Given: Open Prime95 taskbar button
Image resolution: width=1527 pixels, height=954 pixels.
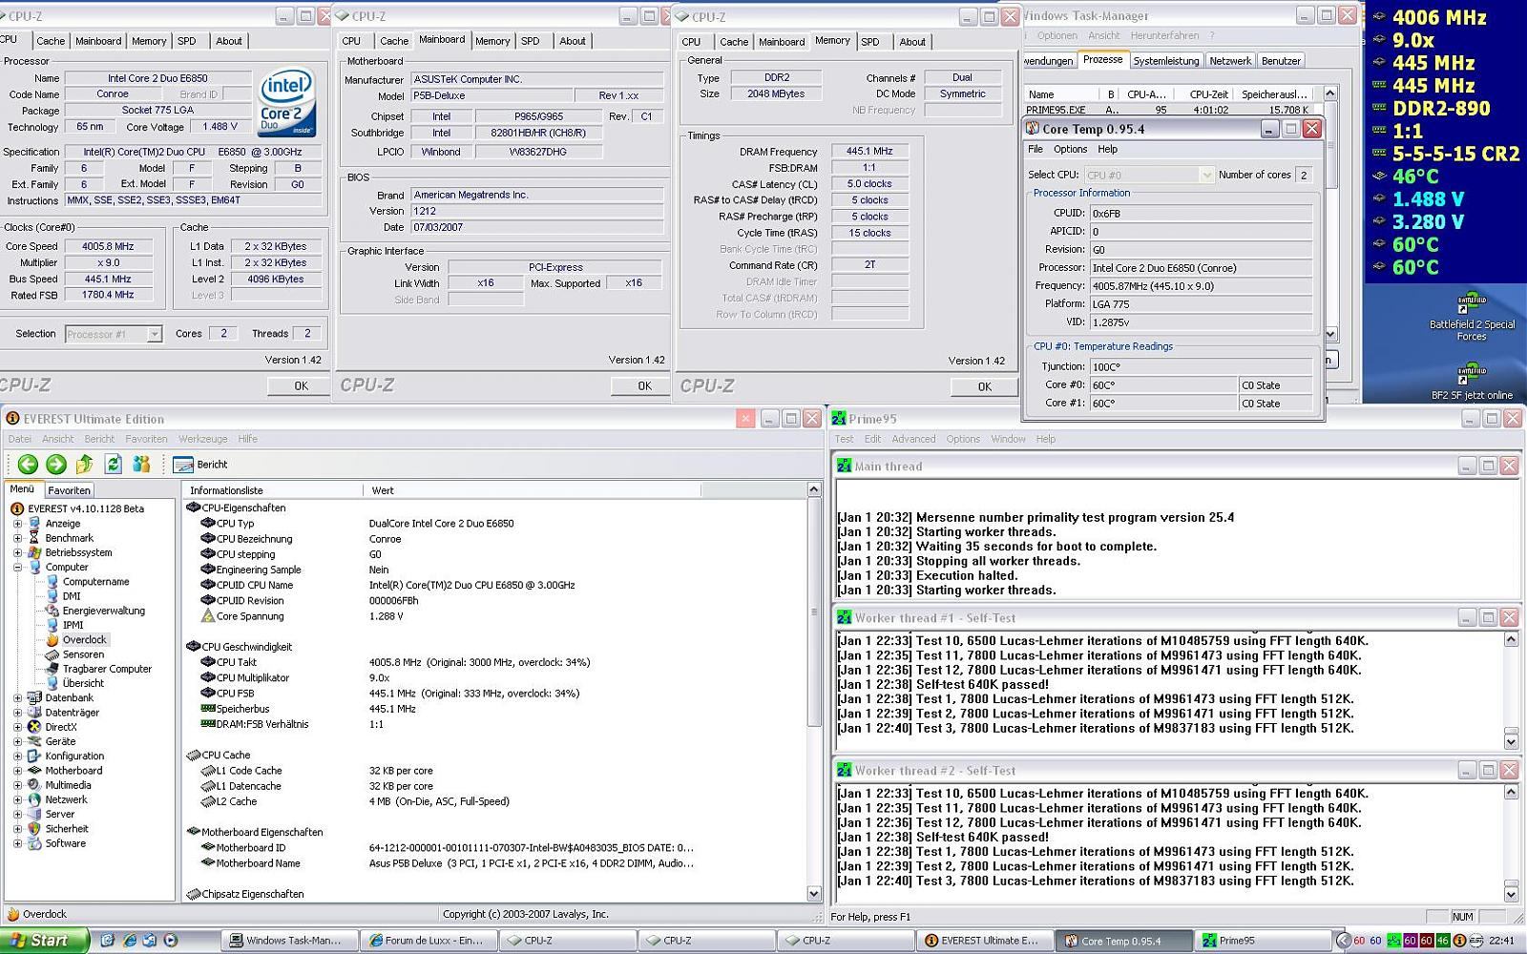Looking at the screenshot, I should 1262,941.
